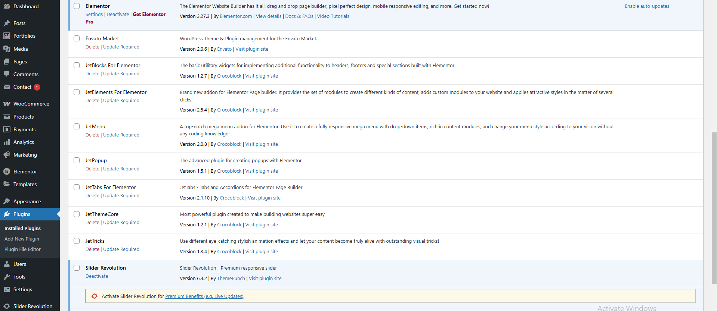This screenshot has width=717, height=311.
Task: Click the Contact notification badge showing 1
Action: (37, 87)
